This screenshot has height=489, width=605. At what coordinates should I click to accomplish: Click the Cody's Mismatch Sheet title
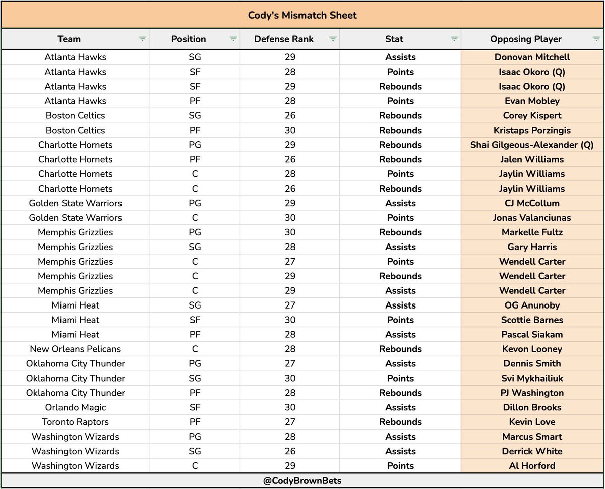click(302, 15)
